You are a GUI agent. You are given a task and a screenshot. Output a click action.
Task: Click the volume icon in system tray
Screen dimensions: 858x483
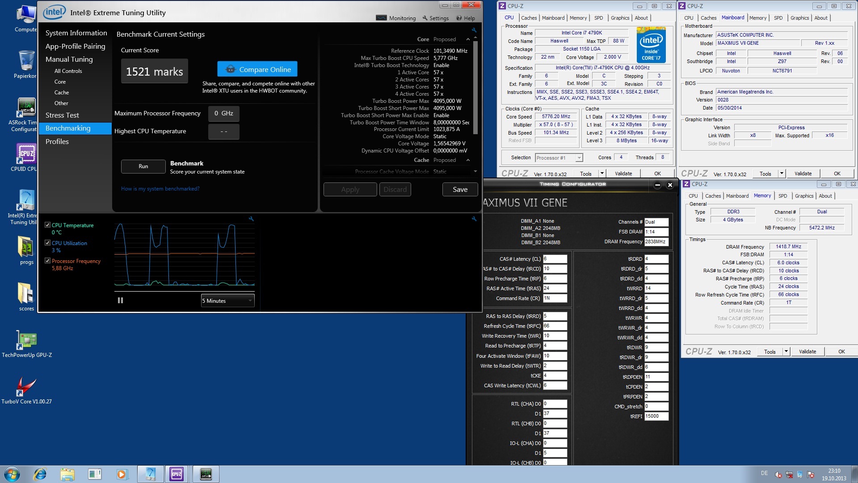point(778,475)
